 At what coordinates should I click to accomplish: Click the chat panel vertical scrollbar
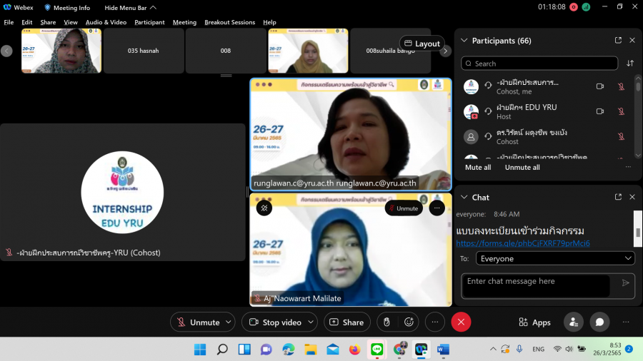(x=637, y=235)
